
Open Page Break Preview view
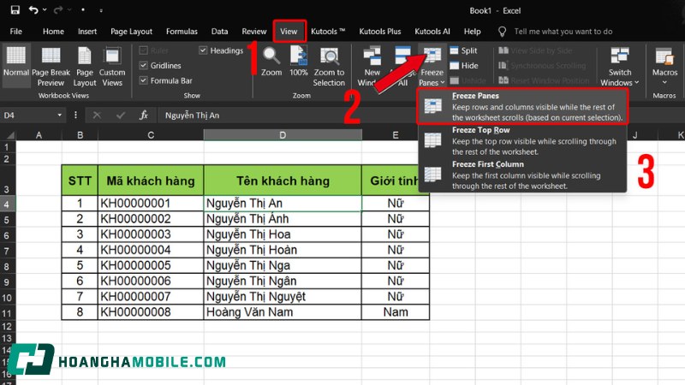51,66
